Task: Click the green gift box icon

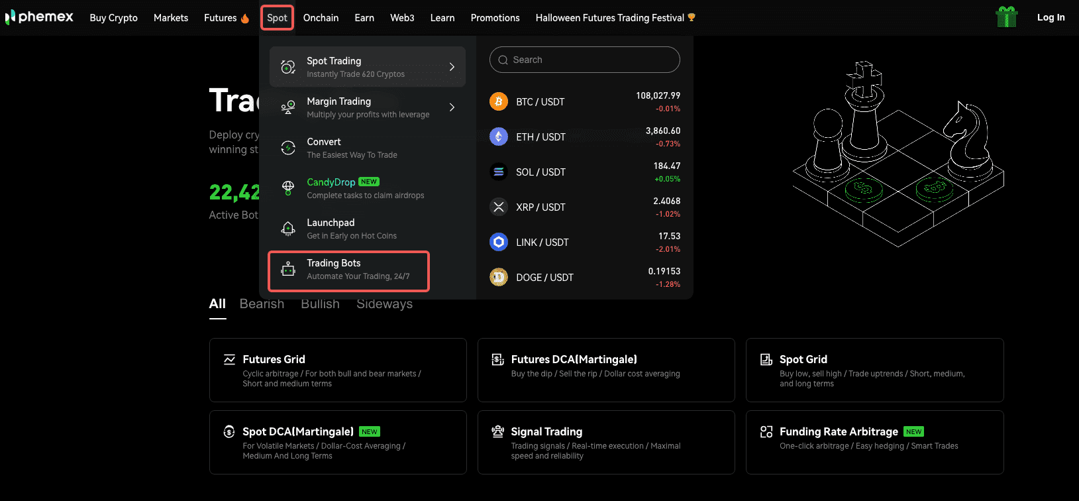Action: click(1006, 17)
